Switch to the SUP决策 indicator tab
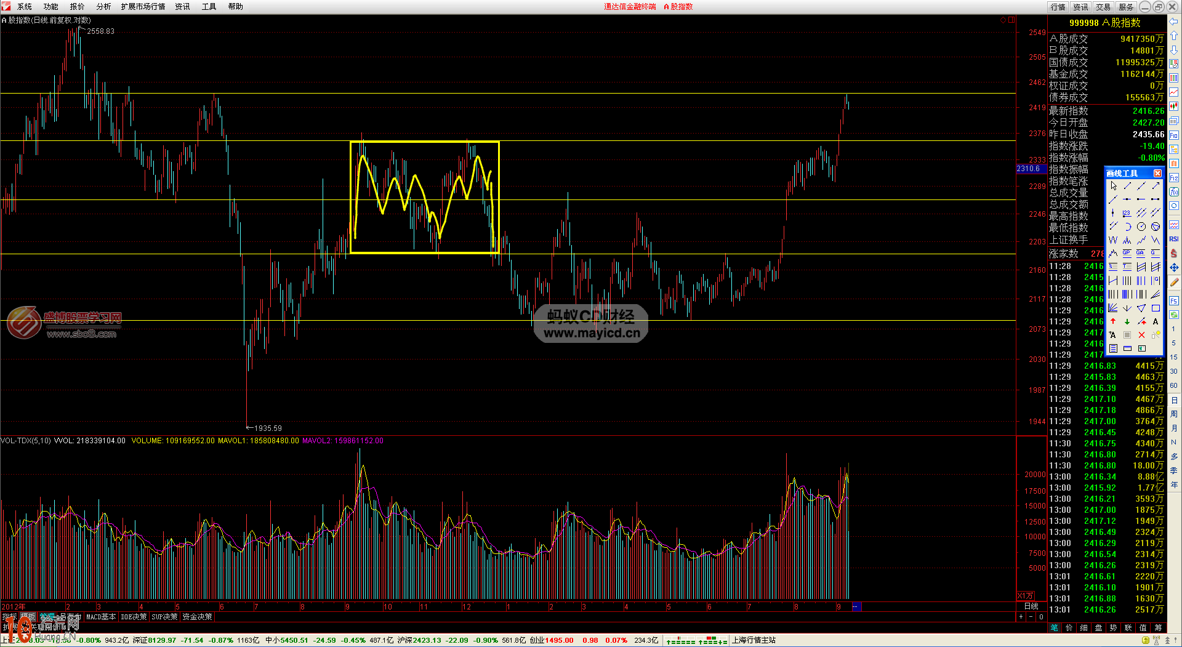The width and height of the screenshot is (1182, 647). click(x=164, y=617)
